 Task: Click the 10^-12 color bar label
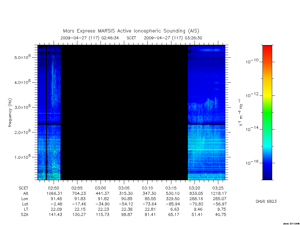click(x=252, y=95)
